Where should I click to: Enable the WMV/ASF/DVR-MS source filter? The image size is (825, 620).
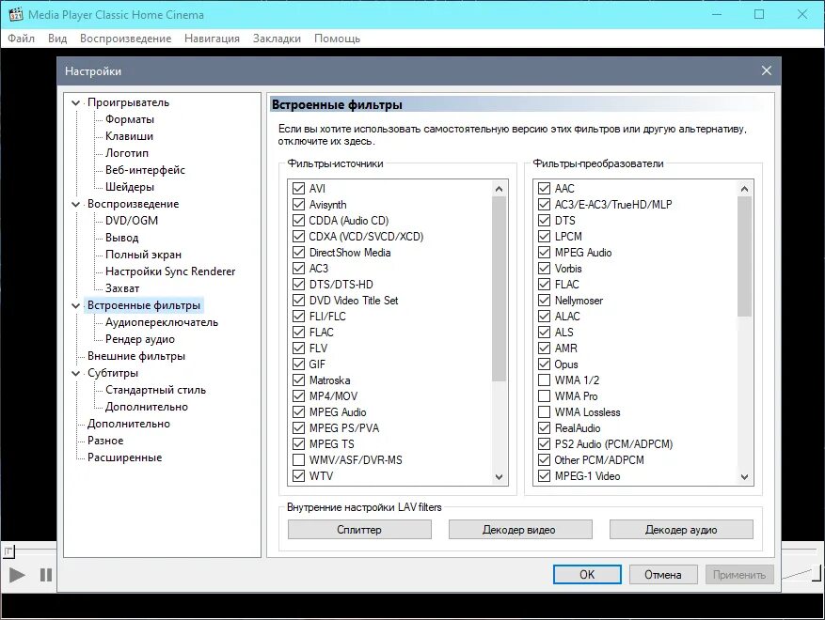(x=298, y=459)
